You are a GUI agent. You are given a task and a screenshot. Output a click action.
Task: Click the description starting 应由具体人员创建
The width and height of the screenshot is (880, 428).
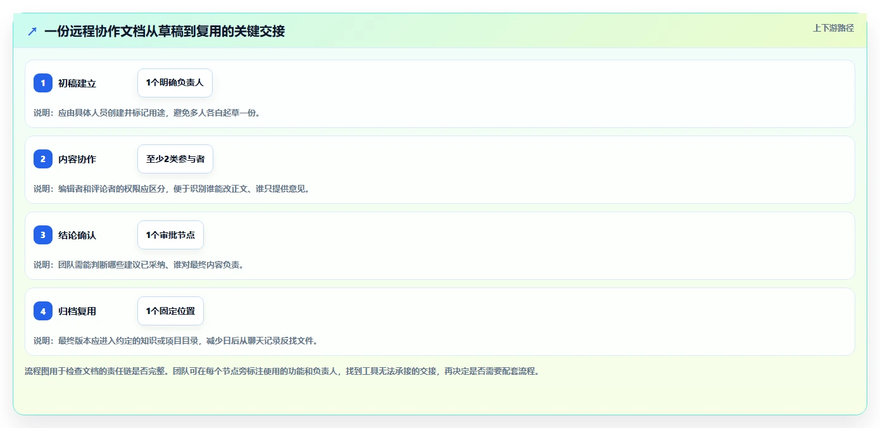pyautogui.click(x=147, y=113)
